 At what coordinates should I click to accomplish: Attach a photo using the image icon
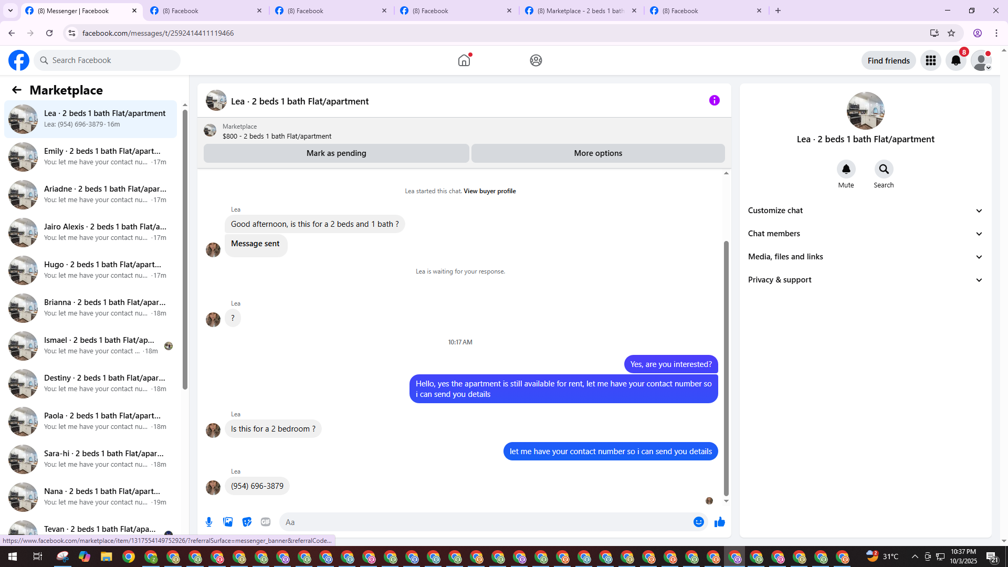click(x=228, y=522)
